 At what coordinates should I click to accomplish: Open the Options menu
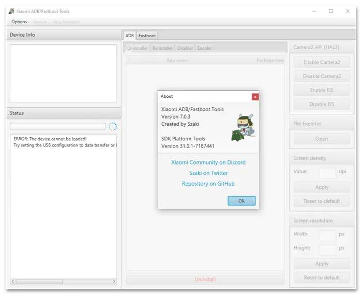pos(19,22)
